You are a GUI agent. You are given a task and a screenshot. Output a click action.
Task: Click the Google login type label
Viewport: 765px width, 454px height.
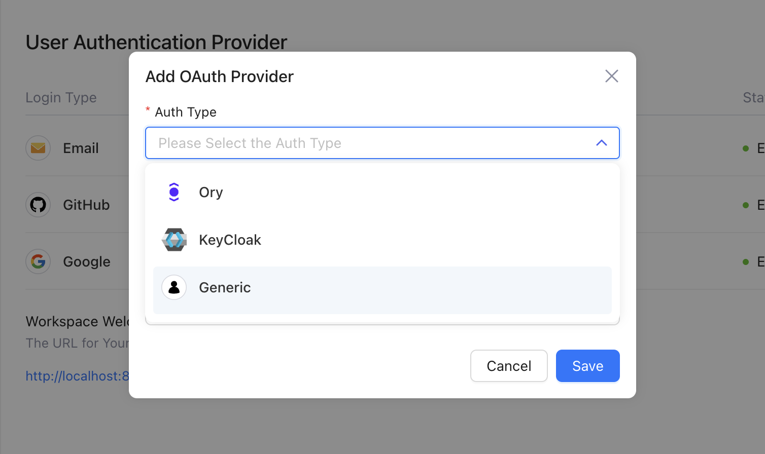point(87,262)
